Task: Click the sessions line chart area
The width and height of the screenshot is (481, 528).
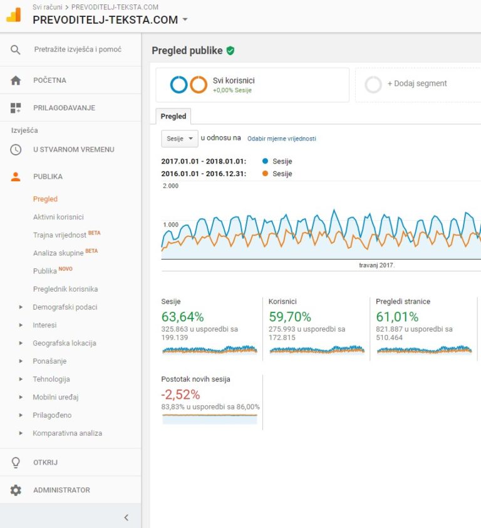Action: click(x=321, y=221)
